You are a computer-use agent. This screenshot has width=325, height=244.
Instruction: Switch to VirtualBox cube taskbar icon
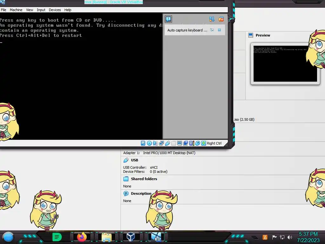pos(130,237)
